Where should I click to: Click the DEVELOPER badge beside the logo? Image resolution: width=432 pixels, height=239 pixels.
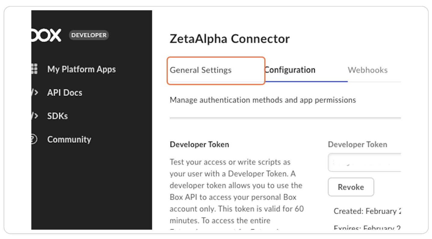pos(89,35)
